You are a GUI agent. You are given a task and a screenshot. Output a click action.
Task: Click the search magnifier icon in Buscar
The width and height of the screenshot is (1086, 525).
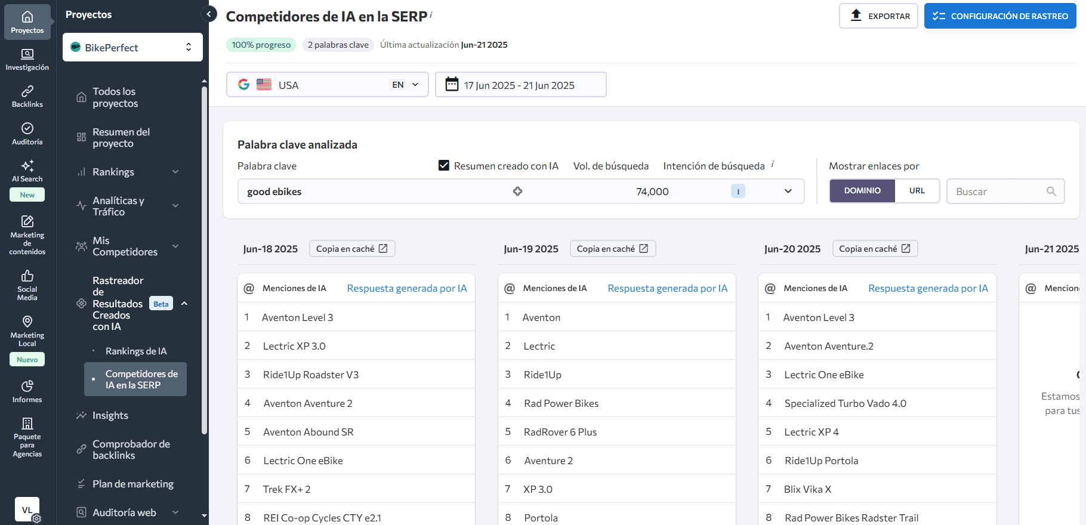coord(1051,192)
